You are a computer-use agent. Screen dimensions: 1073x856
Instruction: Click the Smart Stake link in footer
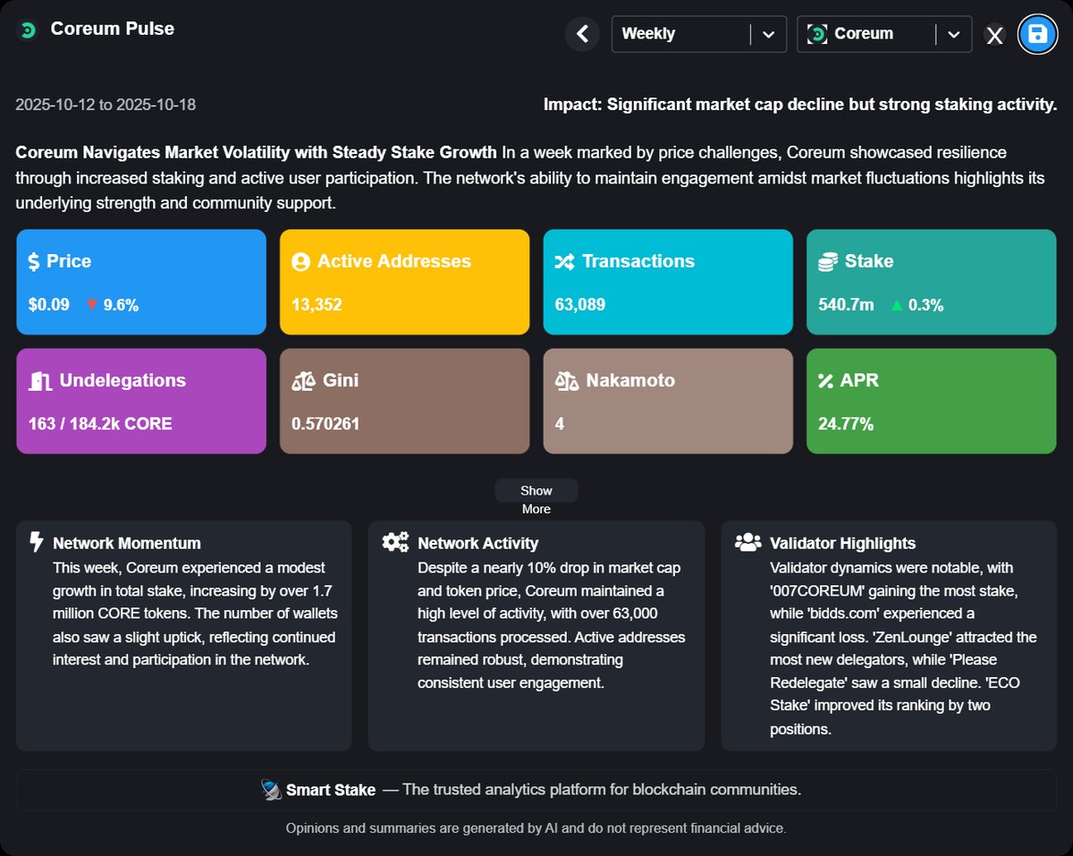330,790
